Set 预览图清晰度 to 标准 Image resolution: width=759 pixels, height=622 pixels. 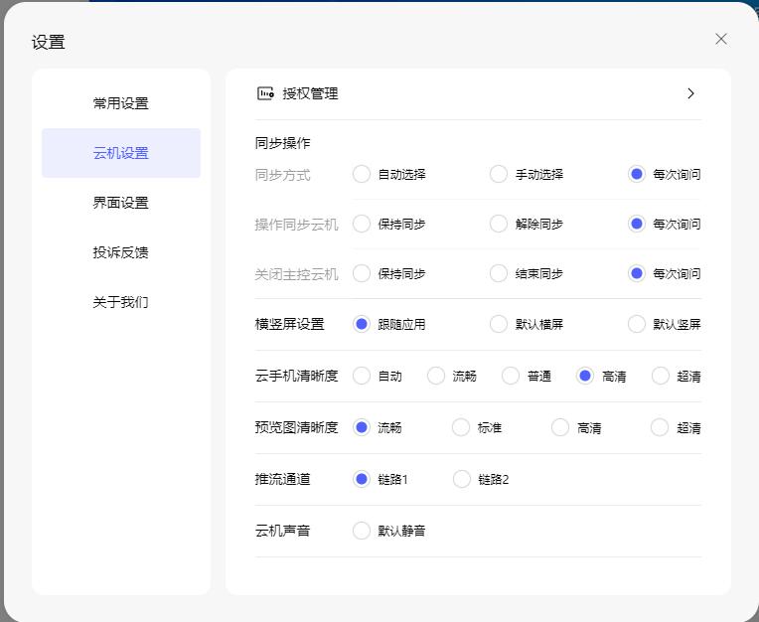[x=461, y=427]
